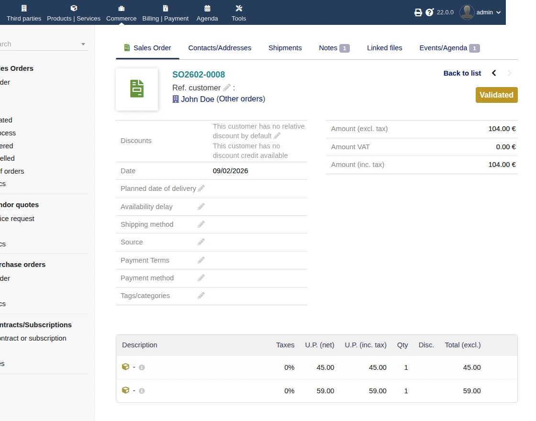Click pencil icon for Planned date of delivery
Image resolution: width=536 pixels, height=421 pixels.
(201, 188)
